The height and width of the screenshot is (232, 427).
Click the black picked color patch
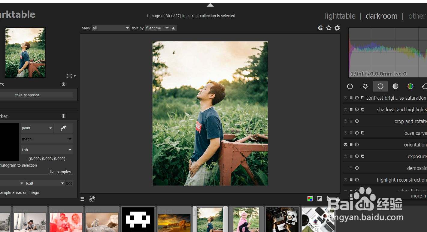point(9,142)
